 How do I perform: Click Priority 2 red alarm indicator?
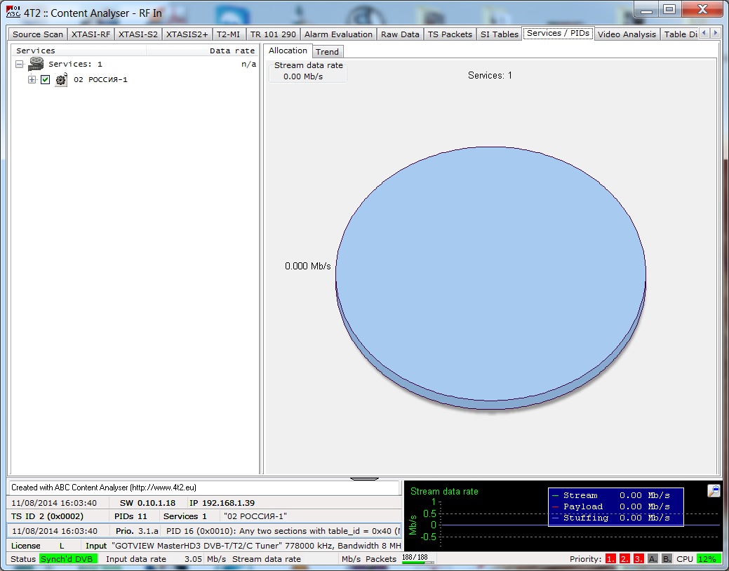624,559
